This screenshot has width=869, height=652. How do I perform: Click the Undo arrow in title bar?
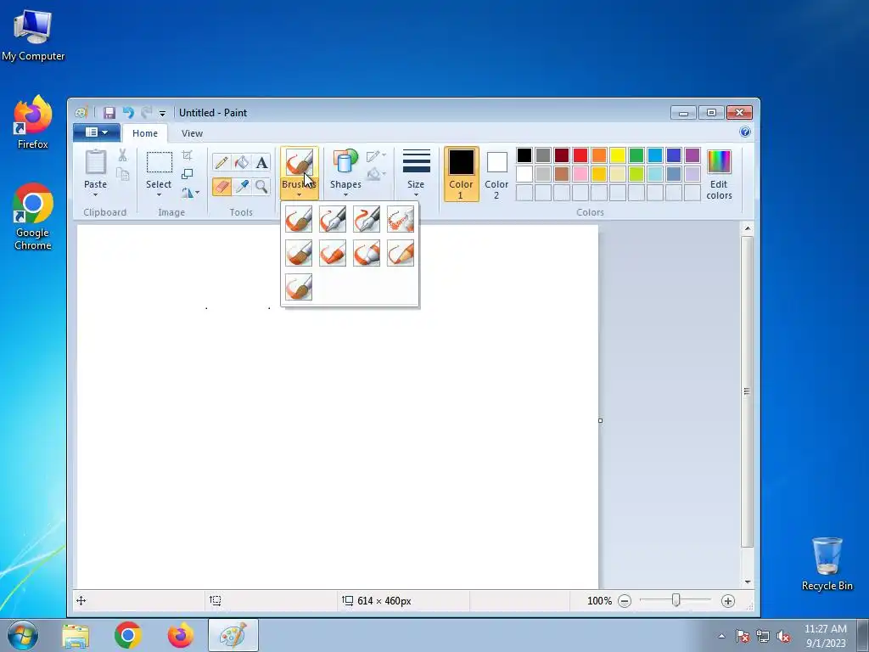(128, 113)
